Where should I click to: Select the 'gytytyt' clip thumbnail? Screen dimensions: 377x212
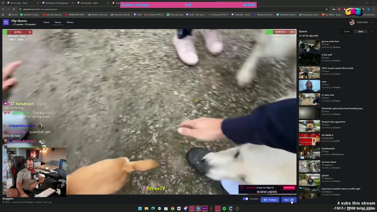coord(309,180)
